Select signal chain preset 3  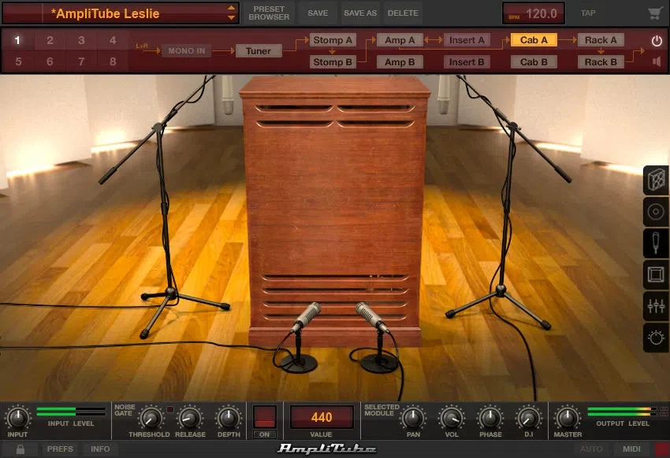(x=81, y=40)
